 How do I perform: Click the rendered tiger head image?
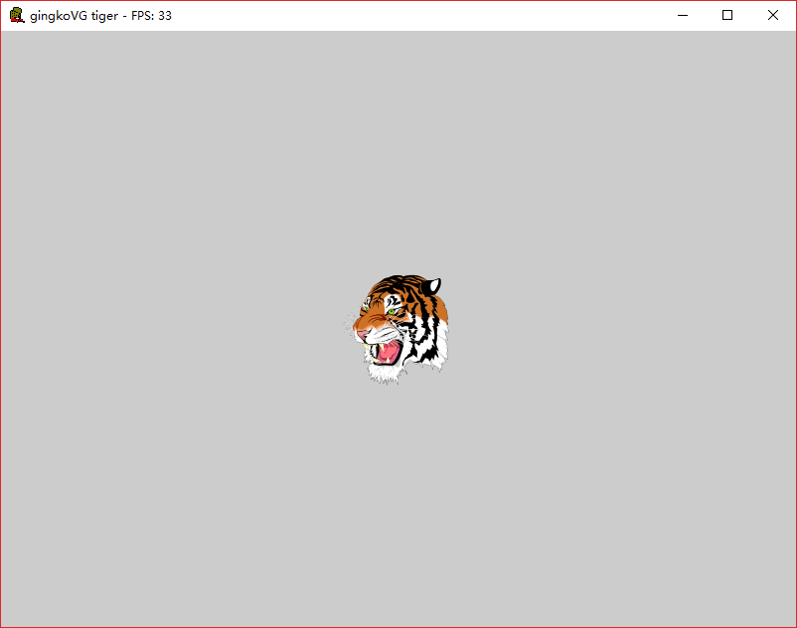[397, 329]
